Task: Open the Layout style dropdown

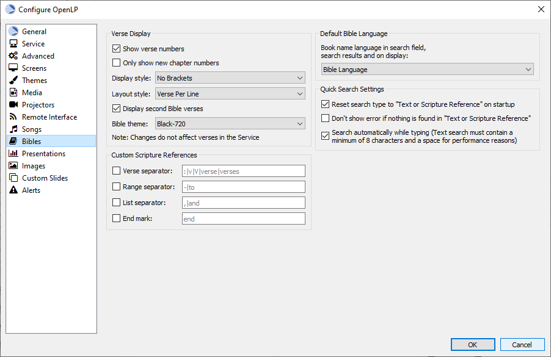Action: coord(230,94)
